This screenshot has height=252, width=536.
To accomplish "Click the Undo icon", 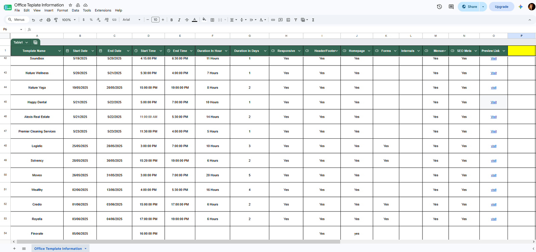I will click(x=33, y=20).
